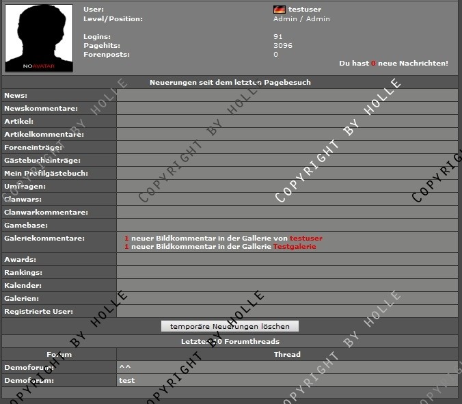Click the Rankings row label
Viewport: 462px width, 404px height.
tap(23, 273)
